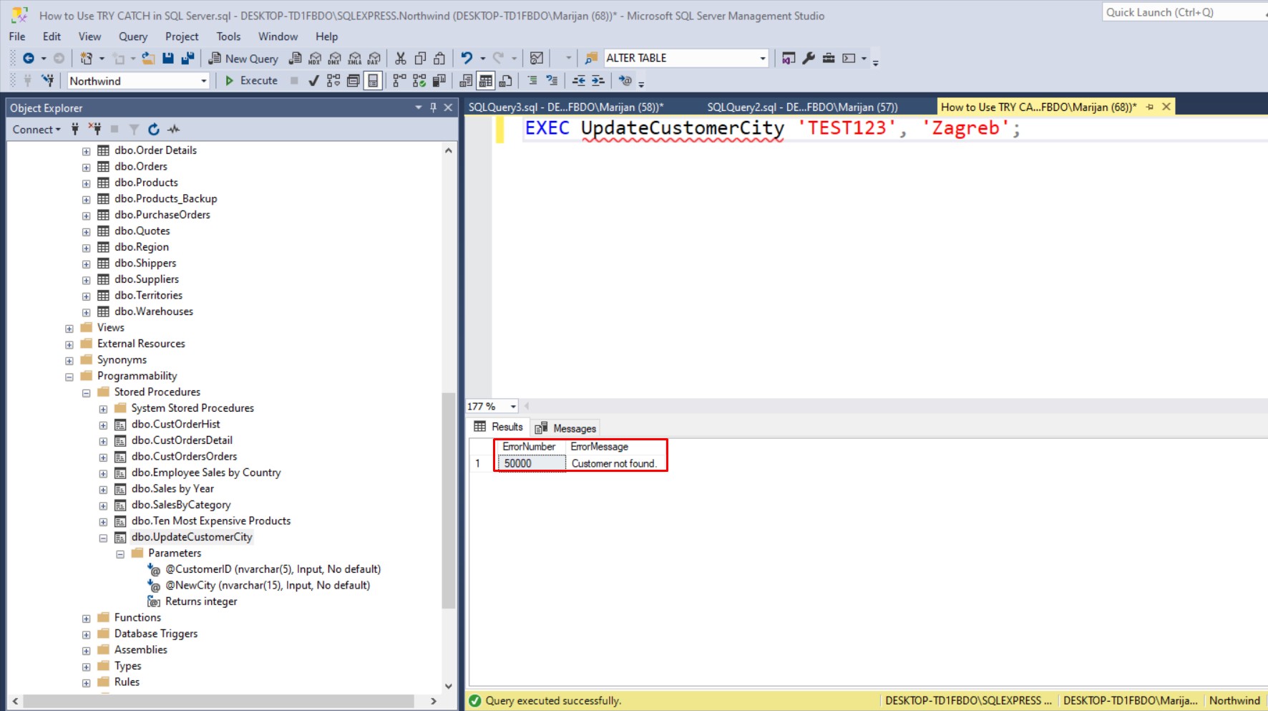The width and height of the screenshot is (1268, 711).
Task: Click the Disconnect icon in Object Explorer
Action: [x=94, y=130]
